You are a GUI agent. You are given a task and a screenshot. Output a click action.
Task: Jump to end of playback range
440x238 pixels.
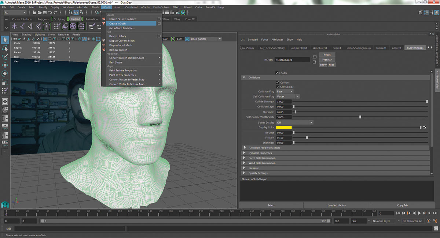[x=435, y=213]
